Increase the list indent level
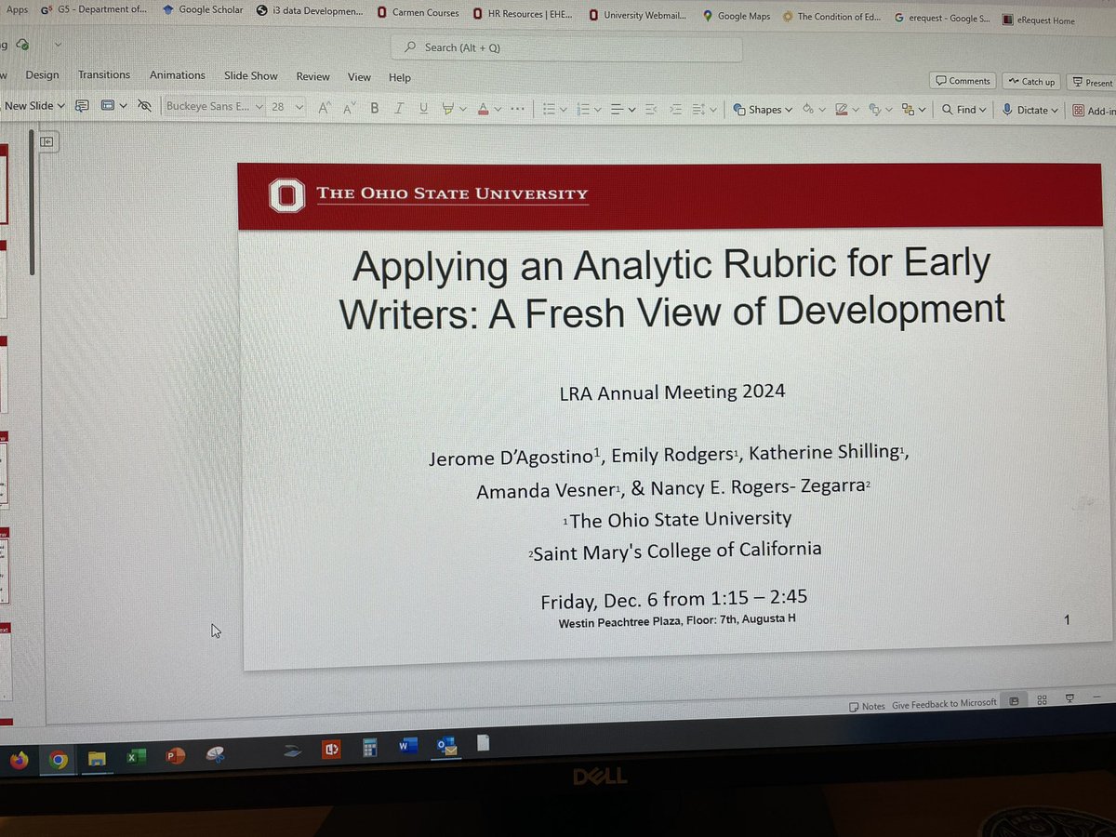This screenshot has width=1116, height=837. pos(676,109)
